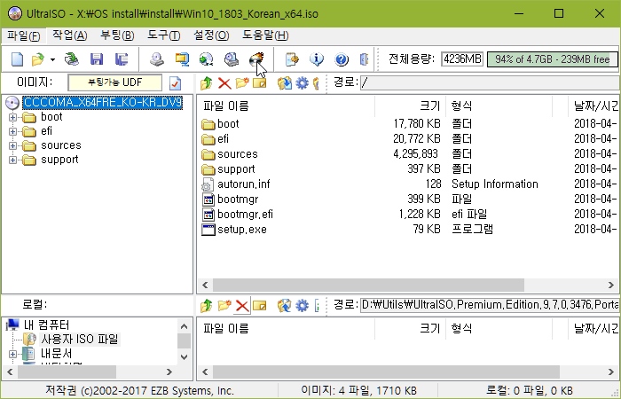Expand the support tree node
The width and height of the screenshot is (621, 399).
tap(12, 160)
